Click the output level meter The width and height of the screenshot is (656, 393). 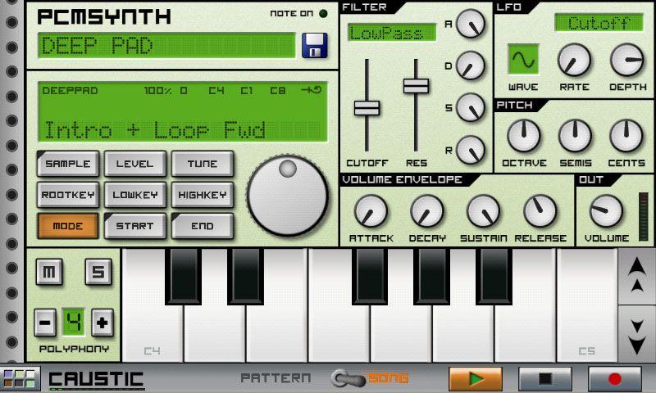tap(643, 217)
